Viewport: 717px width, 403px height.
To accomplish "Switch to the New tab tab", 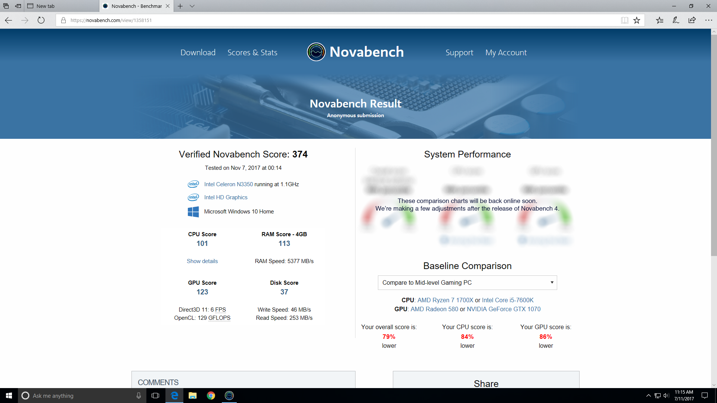I will (x=62, y=6).
